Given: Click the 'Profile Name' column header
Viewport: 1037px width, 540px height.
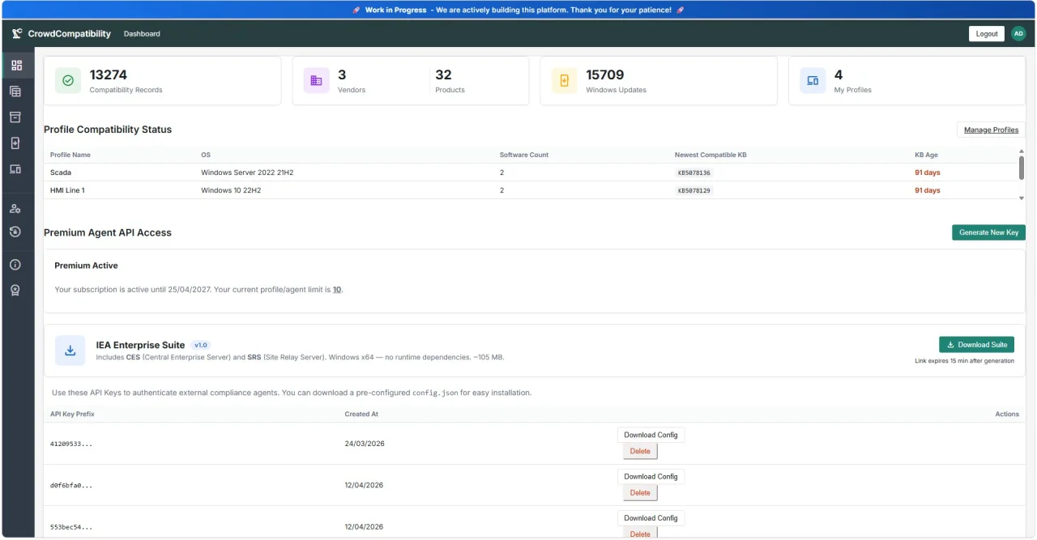Looking at the screenshot, I should (x=70, y=155).
